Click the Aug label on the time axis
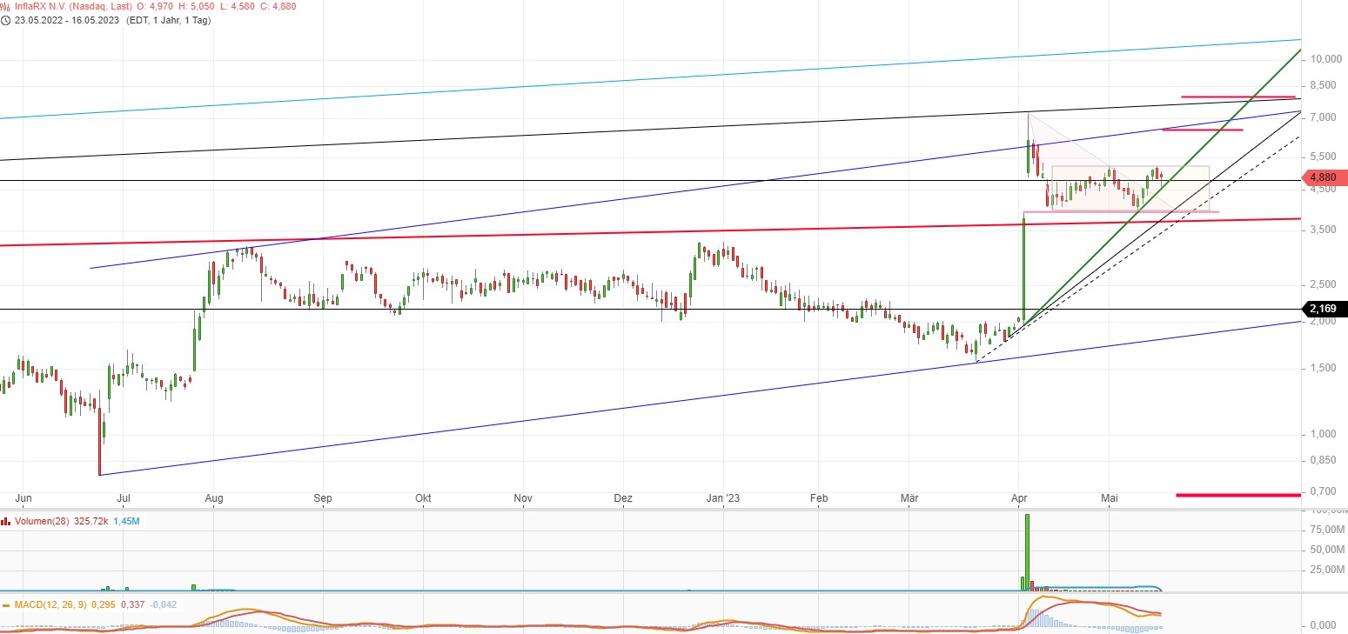1348x634 pixels. 214,498
